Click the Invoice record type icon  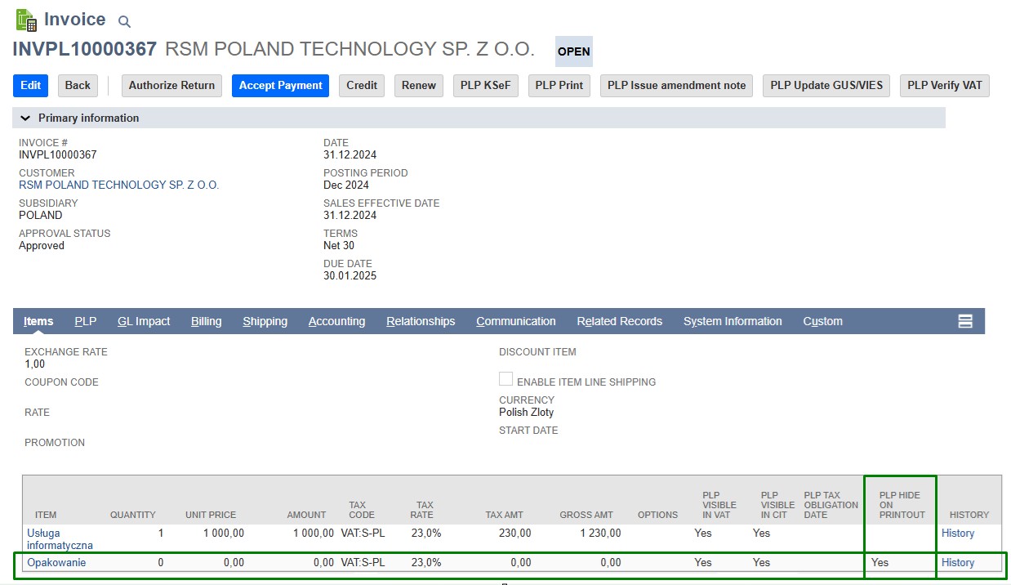(25, 20)
